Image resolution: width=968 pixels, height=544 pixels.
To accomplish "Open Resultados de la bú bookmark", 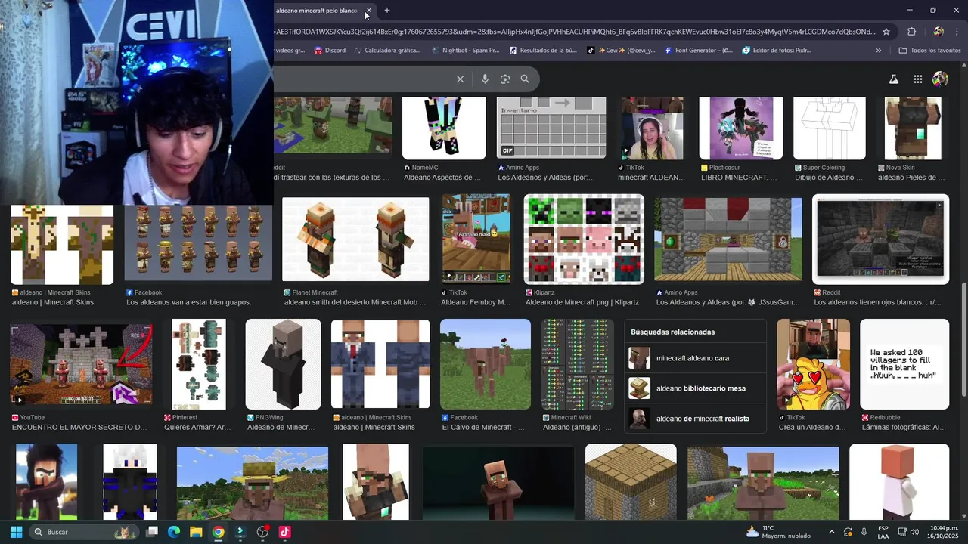I will tap(543, 51).
